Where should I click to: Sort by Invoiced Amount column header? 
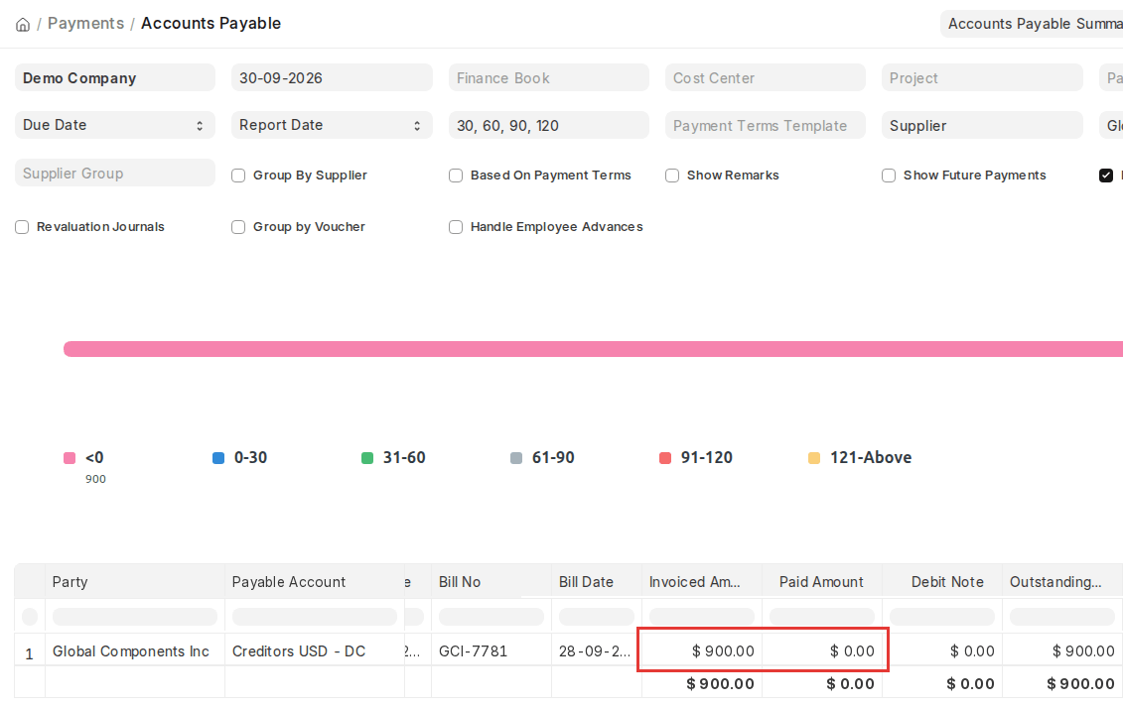click(702, 581)
